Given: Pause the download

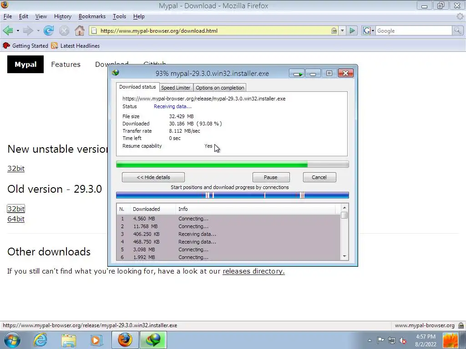Looking at the screenshot, I should point(271,177).
